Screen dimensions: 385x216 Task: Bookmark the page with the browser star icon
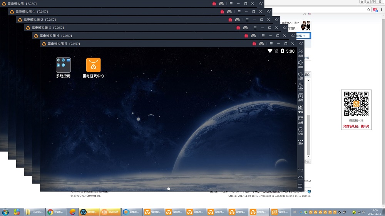[368, 10]
